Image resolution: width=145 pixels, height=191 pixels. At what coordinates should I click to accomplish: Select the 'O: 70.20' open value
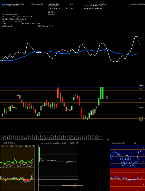pos(68,9)
